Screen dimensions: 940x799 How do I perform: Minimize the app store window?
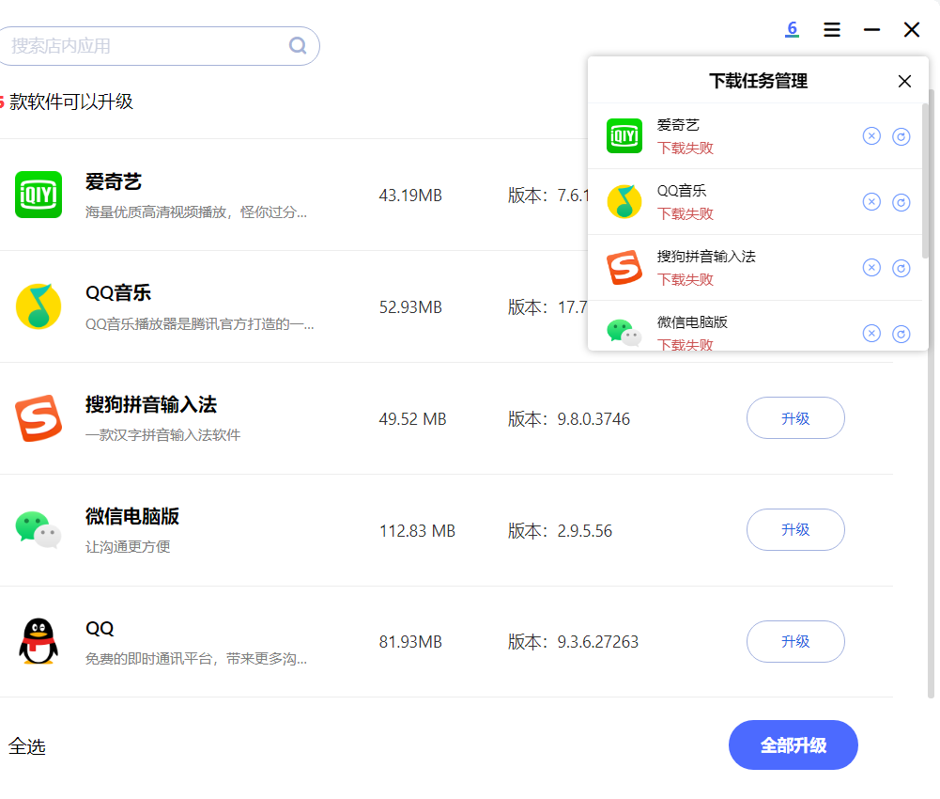pyautogui.click(x=871, y=29)
